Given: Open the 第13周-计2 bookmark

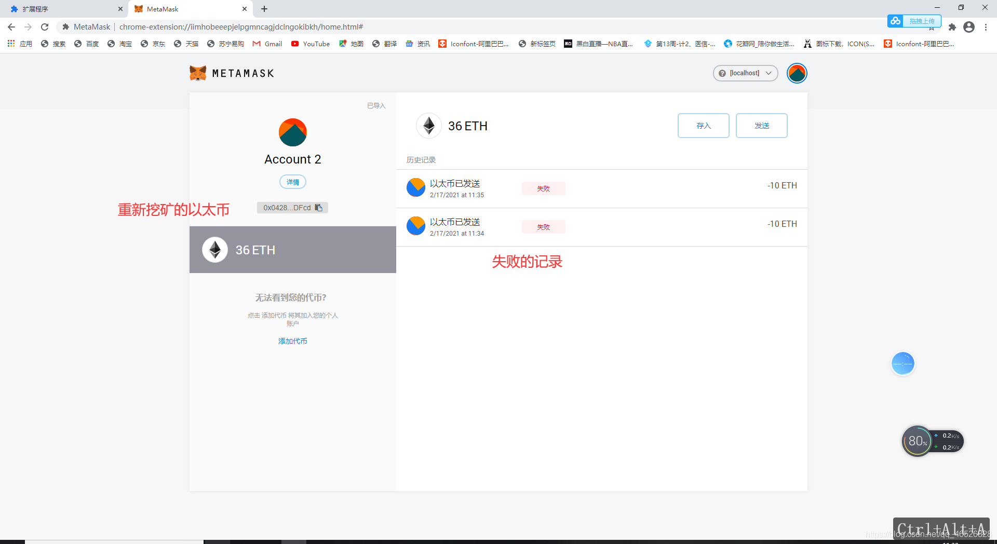Looking at the screenshot, I should [680, 44].
